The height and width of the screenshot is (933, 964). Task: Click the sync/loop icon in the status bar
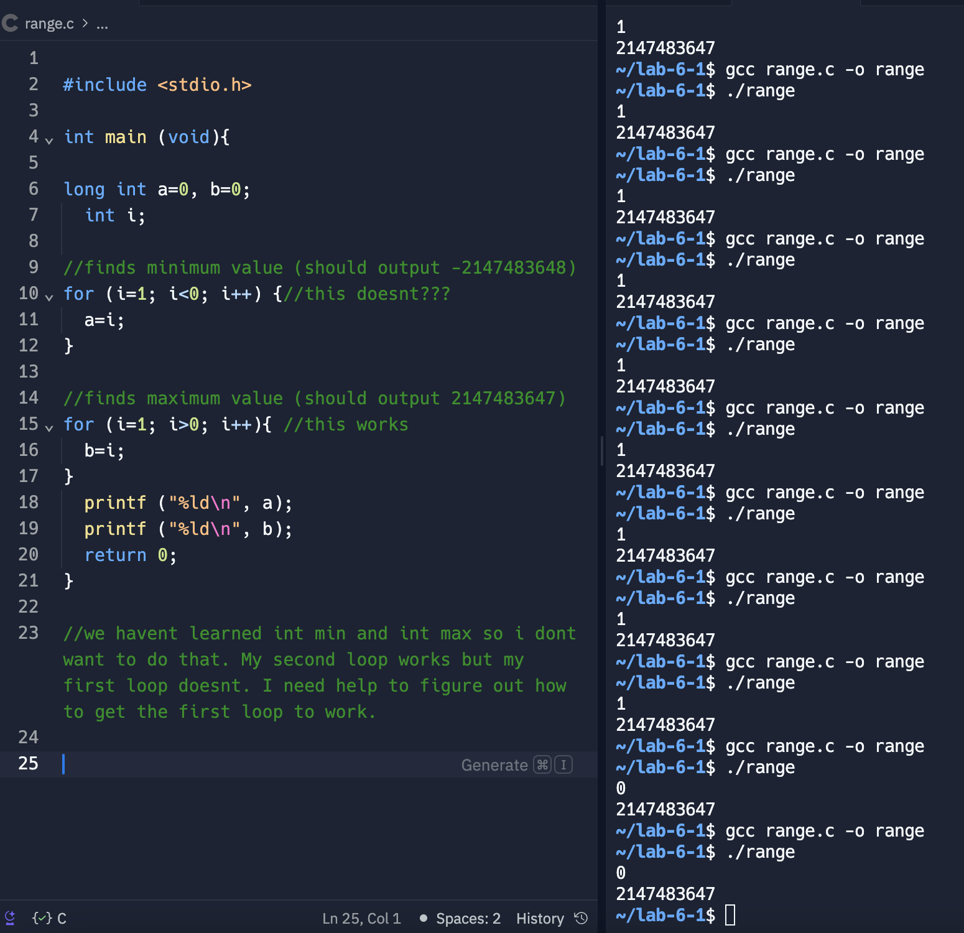pyautogui.click(x=11, y=917)
